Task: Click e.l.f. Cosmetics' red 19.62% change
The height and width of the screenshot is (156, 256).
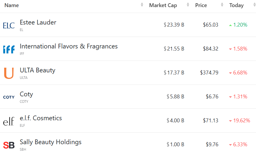Action: pyautogui.click(x=242, y=121)
